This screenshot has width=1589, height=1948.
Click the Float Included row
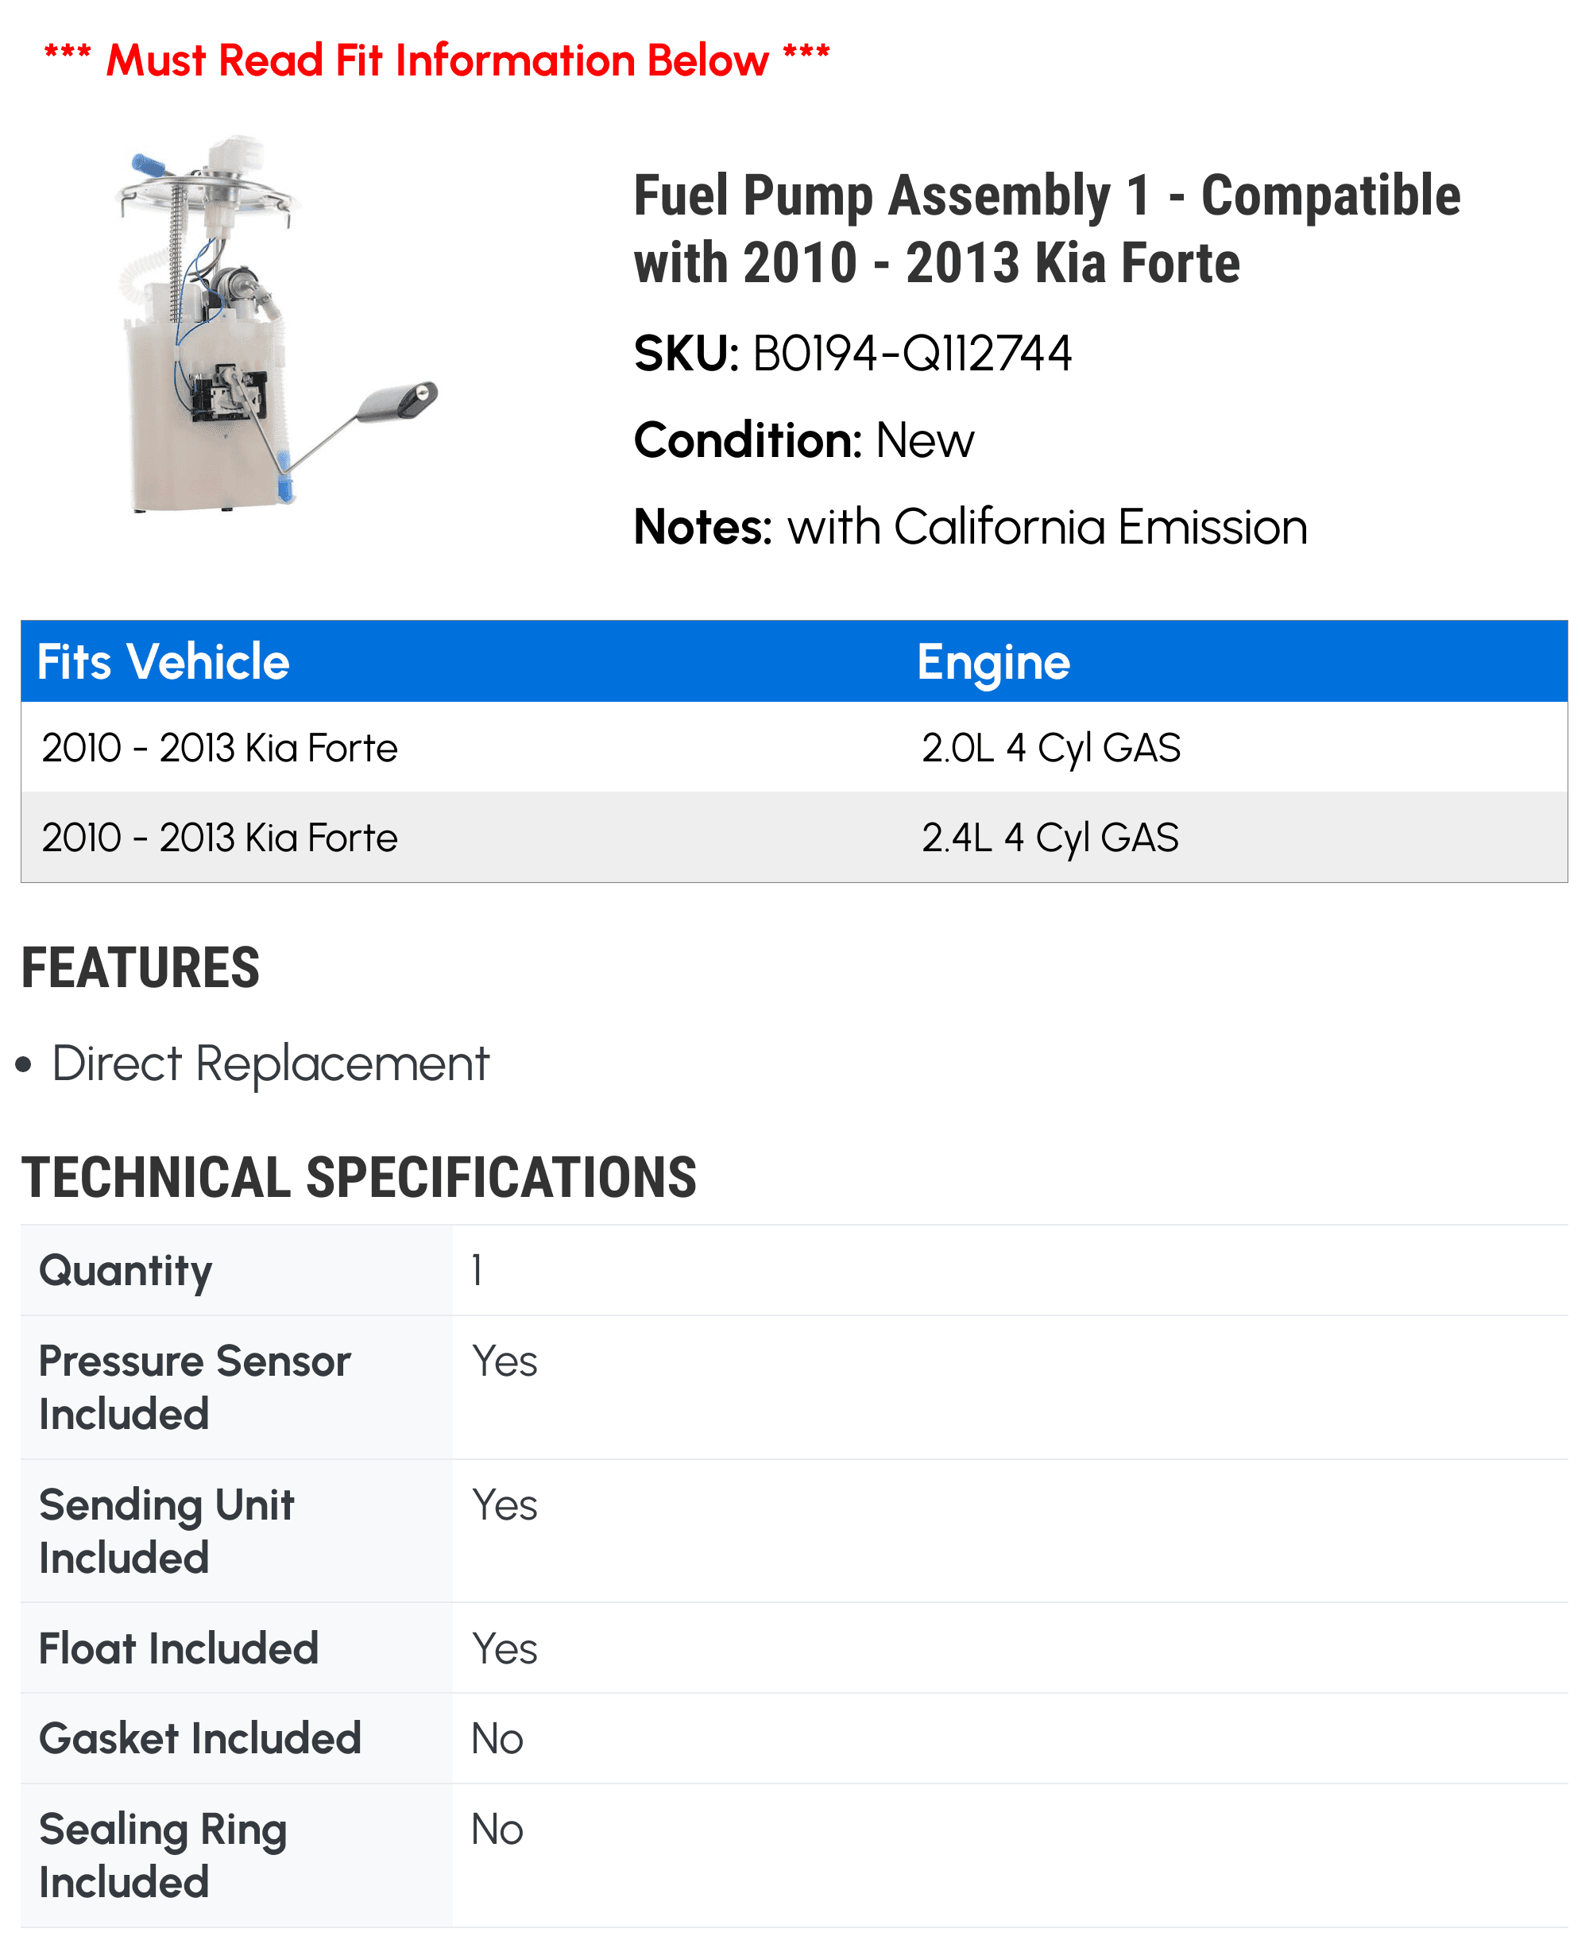pyautogui.click(x=794, y=1648)
